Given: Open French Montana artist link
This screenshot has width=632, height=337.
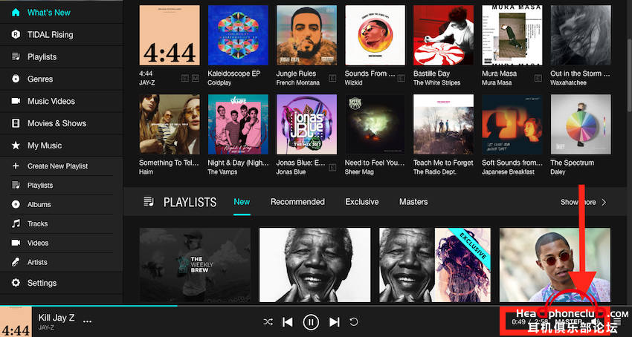Looking at the screenshot, I should coord(298,82).
